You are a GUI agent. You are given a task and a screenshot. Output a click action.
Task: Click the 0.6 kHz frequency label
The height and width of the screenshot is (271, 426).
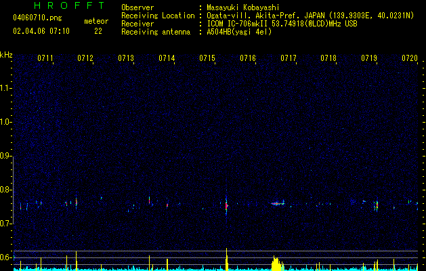5,257
